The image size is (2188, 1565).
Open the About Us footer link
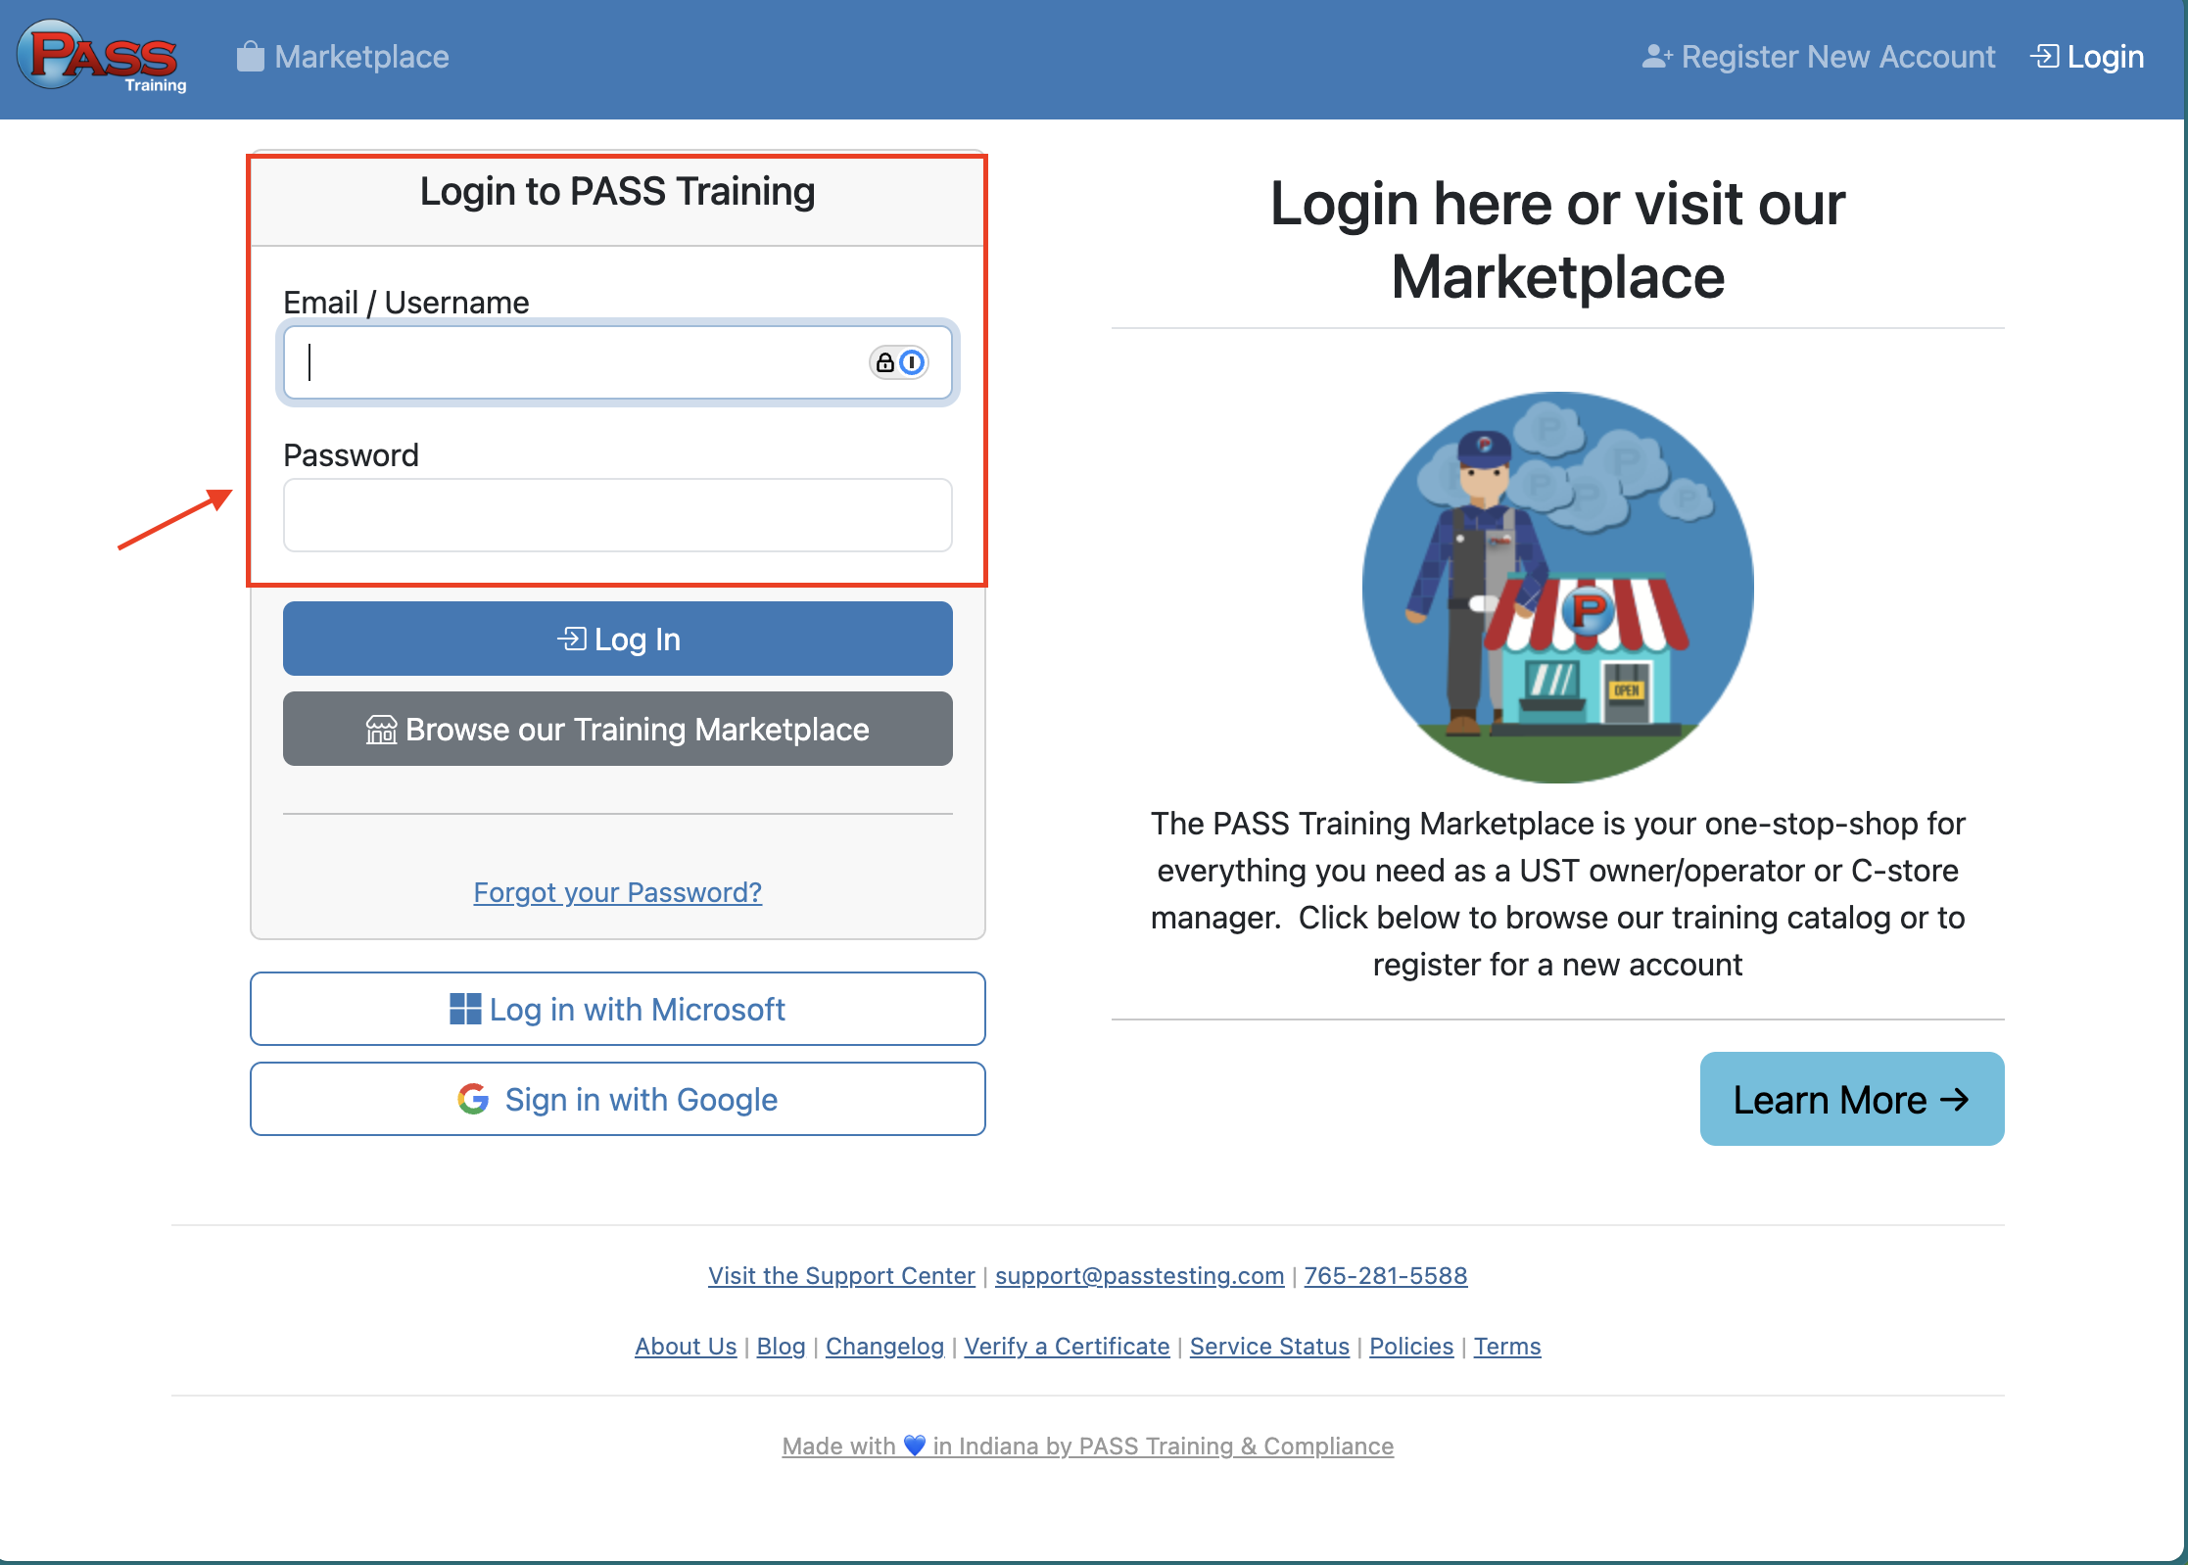pyautogui.click(x=686, y=1346)
